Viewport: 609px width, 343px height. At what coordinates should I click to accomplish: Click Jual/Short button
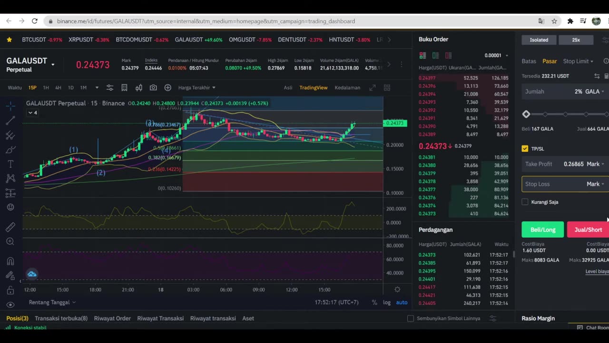(x=588, y=230)
